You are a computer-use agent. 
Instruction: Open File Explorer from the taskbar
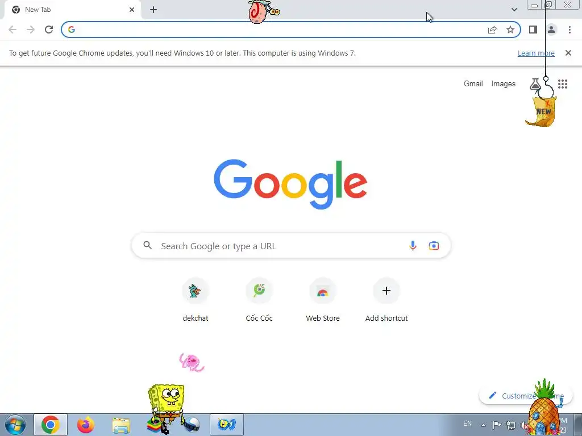(x=121, y=425)
